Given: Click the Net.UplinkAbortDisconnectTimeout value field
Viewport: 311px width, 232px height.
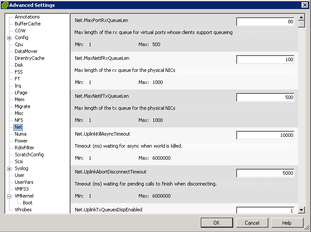Looking at the screenshot, I should (265, 173).
